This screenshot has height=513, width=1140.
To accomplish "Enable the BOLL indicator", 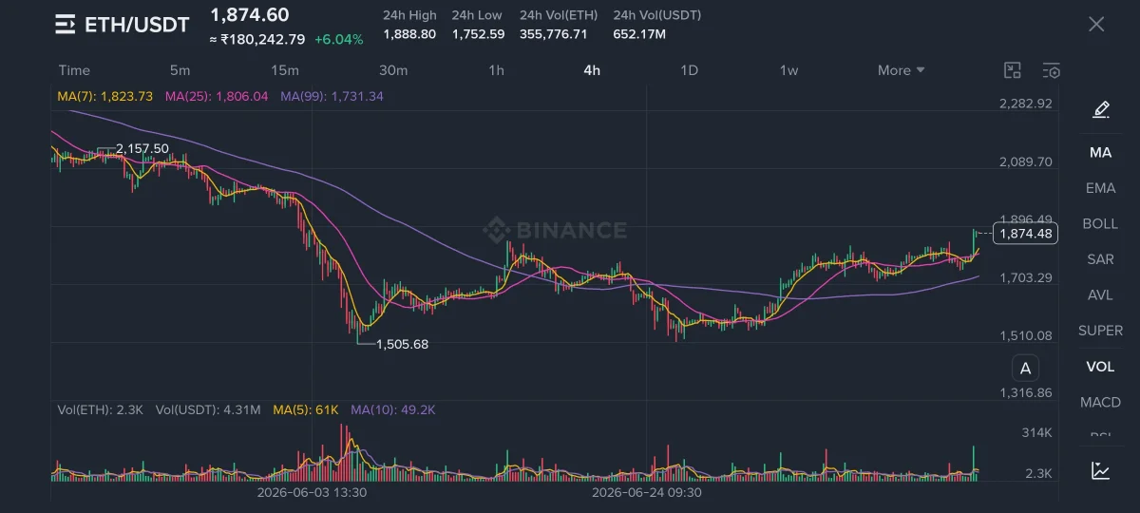I will [1100, 223].
